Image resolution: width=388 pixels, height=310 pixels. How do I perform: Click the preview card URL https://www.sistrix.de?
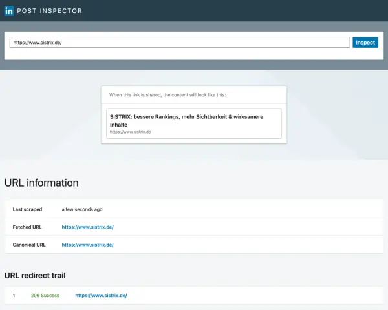[x=130, y=132]
